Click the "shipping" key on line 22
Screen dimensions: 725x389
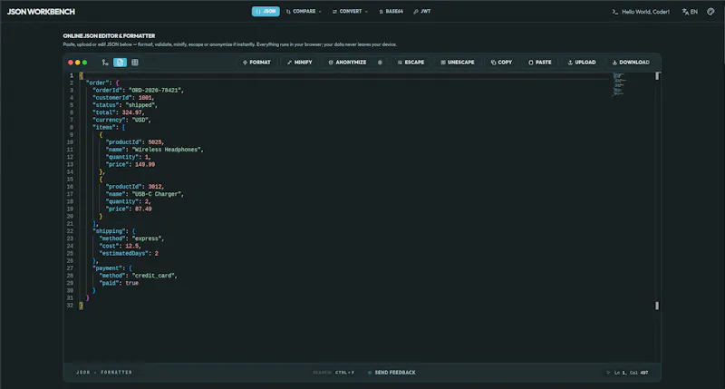(109, 231)
